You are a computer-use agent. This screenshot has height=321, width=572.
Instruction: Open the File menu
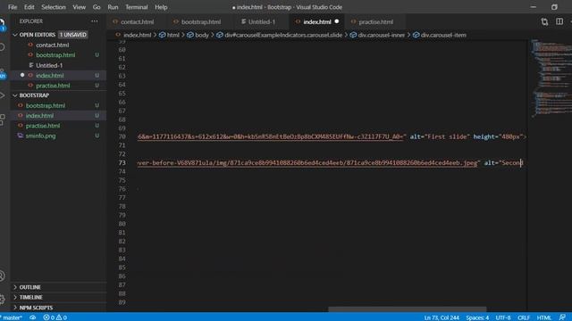pos(13,7)
